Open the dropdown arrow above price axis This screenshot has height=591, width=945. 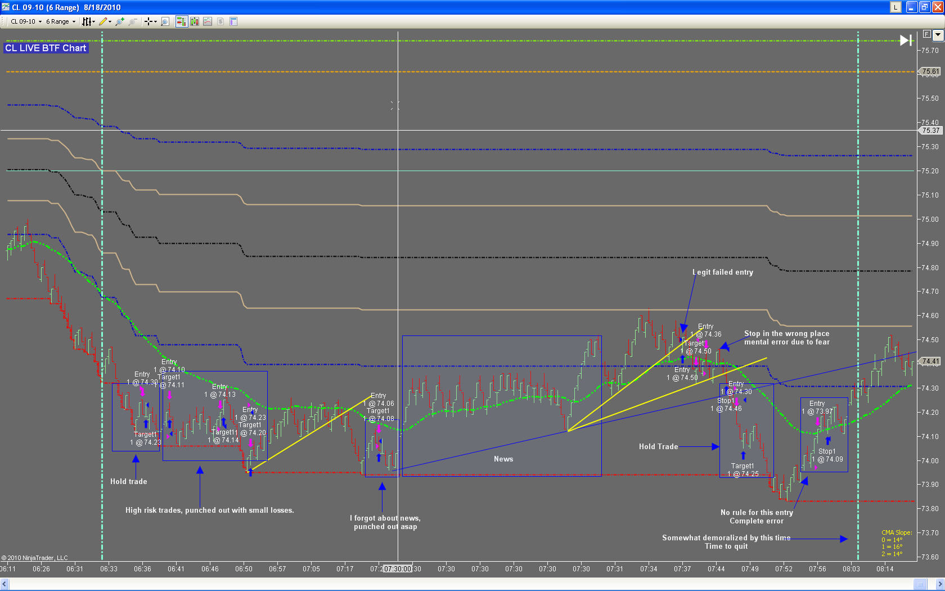pos(938,35)
